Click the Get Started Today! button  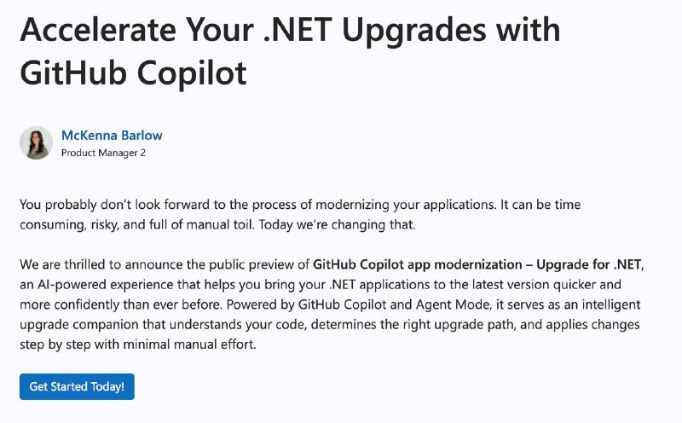point(77,386)
